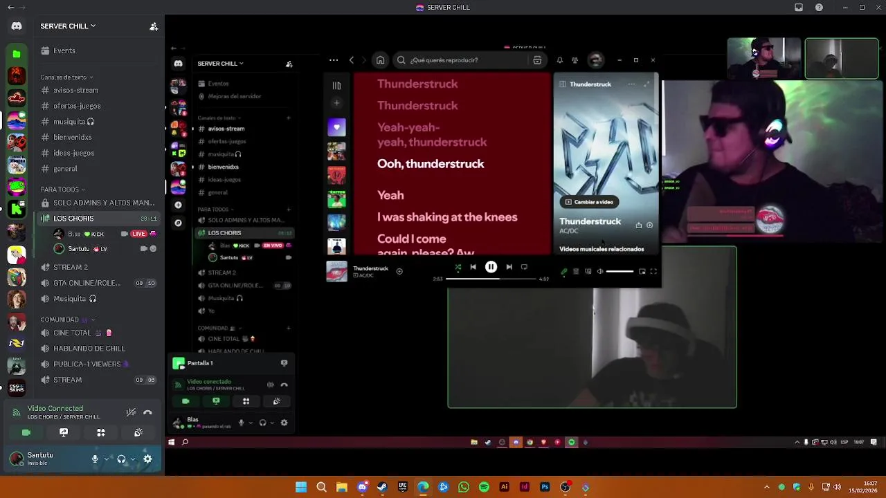The image size is (886, 498).
Task: Open Epic Games Launcher from taskbar
Action: coord(403,488)
